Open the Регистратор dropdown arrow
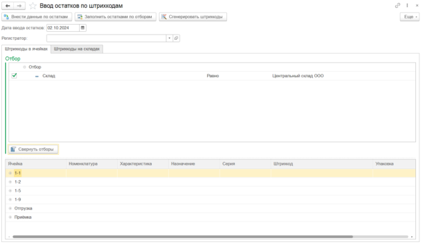Screen dimensions: 426x244 pyautogui.click(x=169, y=39)
